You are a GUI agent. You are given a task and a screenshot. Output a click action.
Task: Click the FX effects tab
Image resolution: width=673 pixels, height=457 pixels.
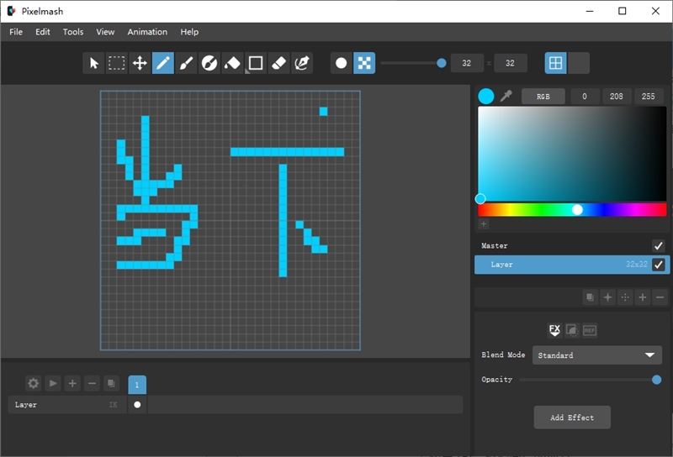[x=554, y=330]
